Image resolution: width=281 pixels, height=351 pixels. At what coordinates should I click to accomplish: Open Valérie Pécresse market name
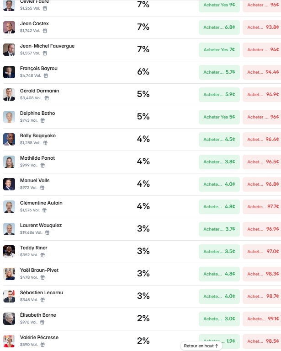pos(39,337)
